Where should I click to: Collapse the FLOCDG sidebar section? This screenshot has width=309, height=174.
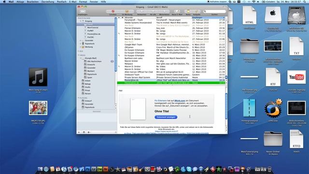point(79,98)
